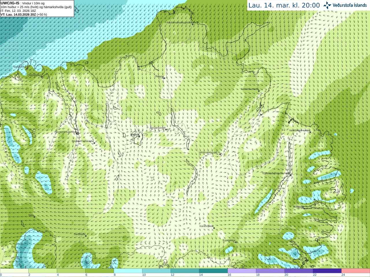
Task: Click the 14–16 m/s dark teal legend swatch
Action: click(213, 271)
